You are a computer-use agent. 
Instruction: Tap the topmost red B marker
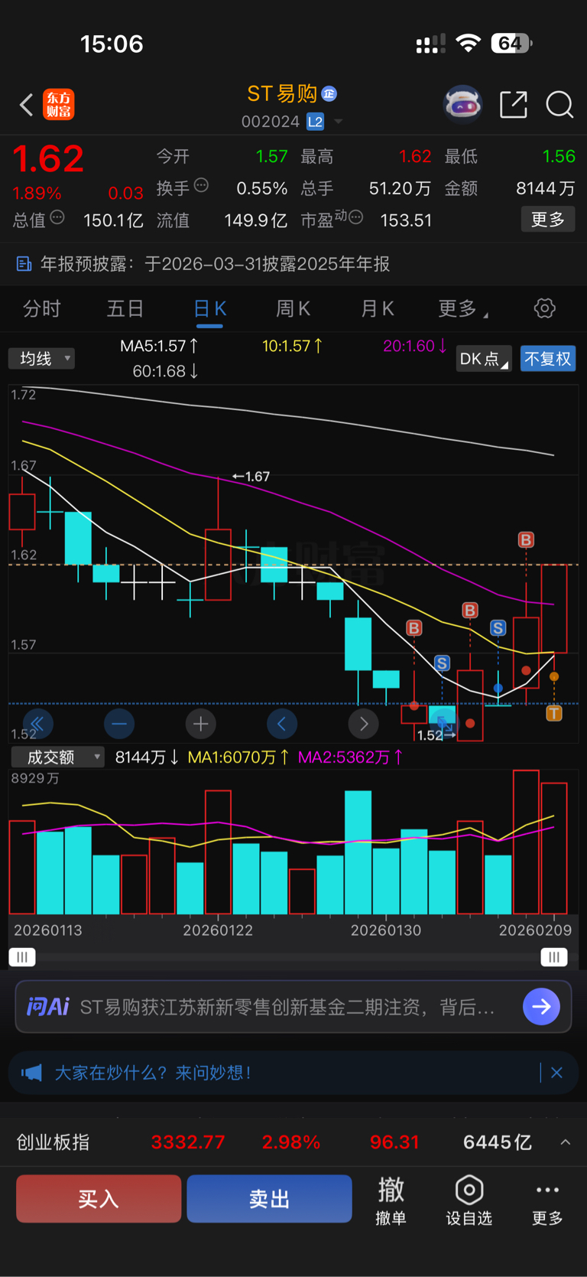(x=526, y=540)
